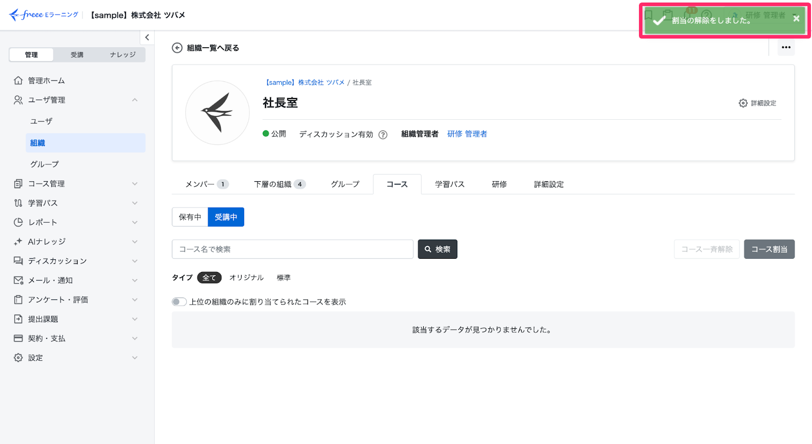This screenshot has height=444, width=812.
Task: Select 組織 in the sidebar
Action: 85,143
